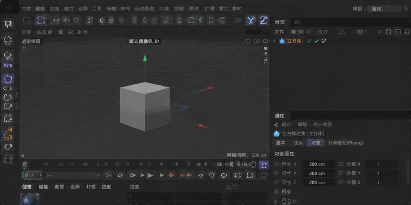Click the green Y axis arrow handle
The height and width of the screenshot is (205, 411).
click(145, 57)
